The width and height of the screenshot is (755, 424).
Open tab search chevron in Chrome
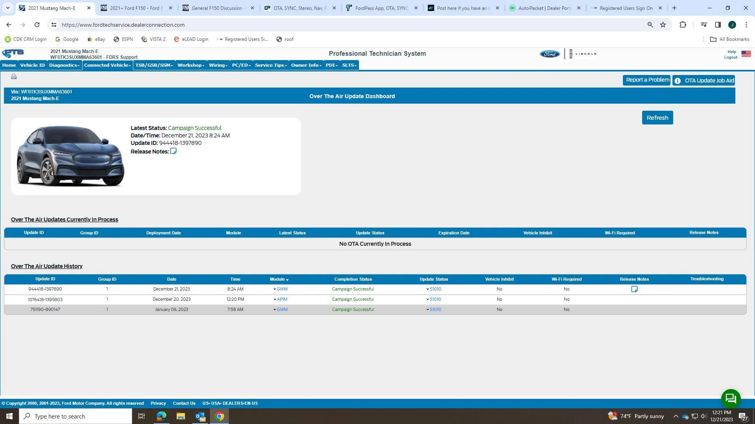7,8
